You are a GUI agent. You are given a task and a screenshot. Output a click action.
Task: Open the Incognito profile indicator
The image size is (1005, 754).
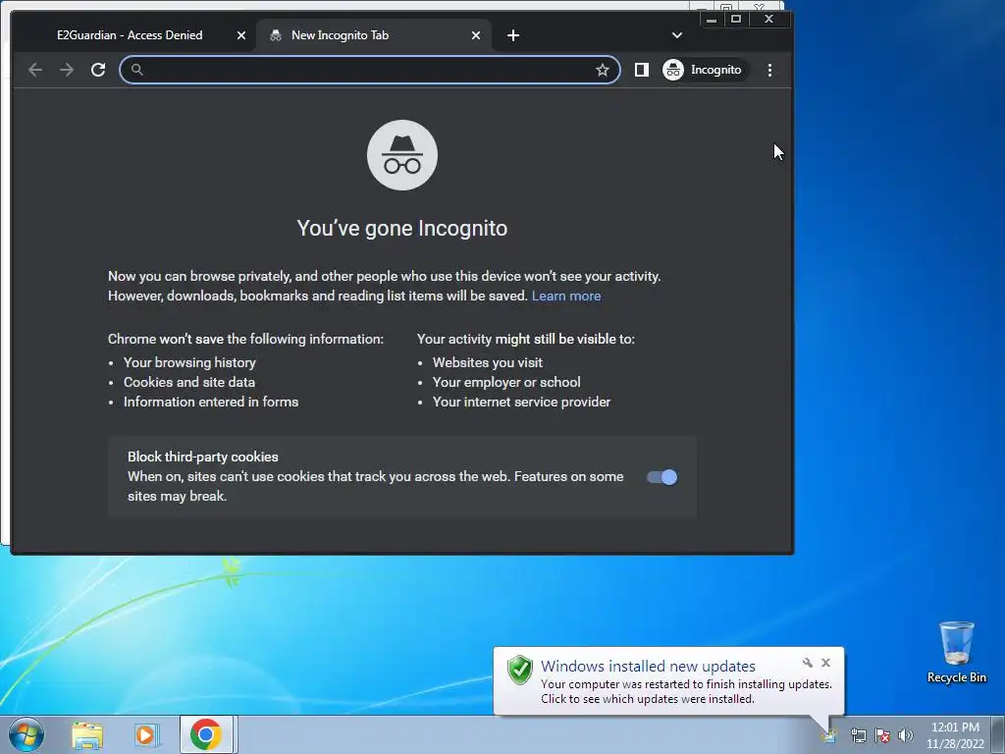click(705, 70)
